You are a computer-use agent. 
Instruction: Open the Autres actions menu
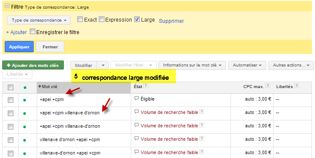coord(291,65)
